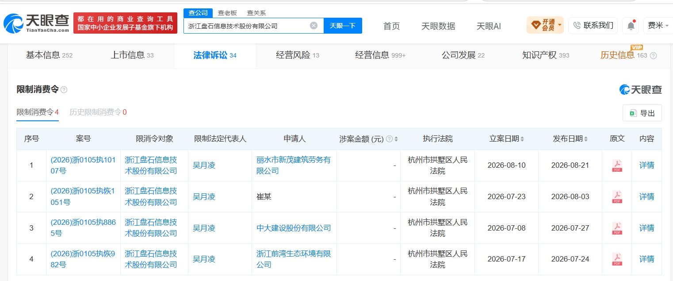This screenshot has height=281, width=673.
Task: Open the 上市信息 tab
Action: (132, 55)
